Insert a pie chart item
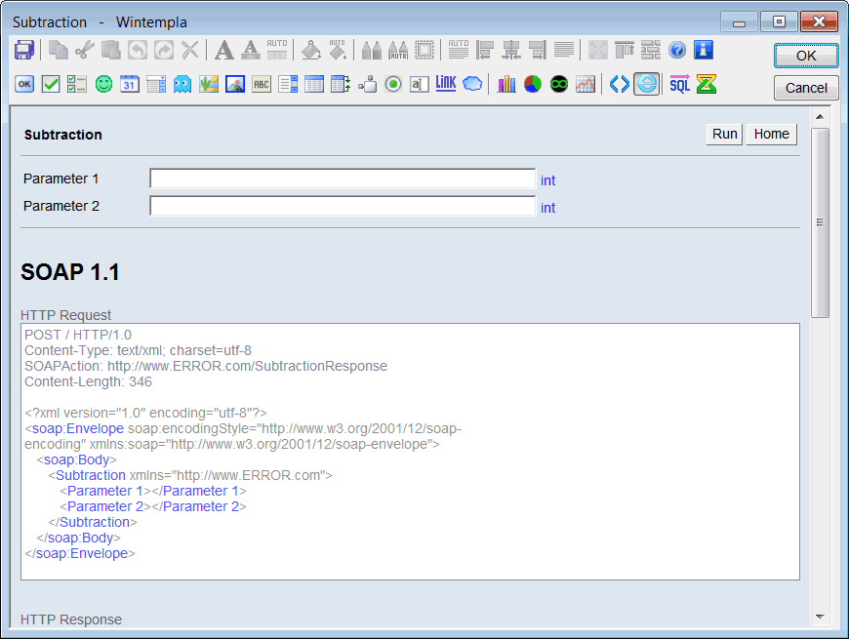Viewport: 849px width, 639px height. (533, 85)
